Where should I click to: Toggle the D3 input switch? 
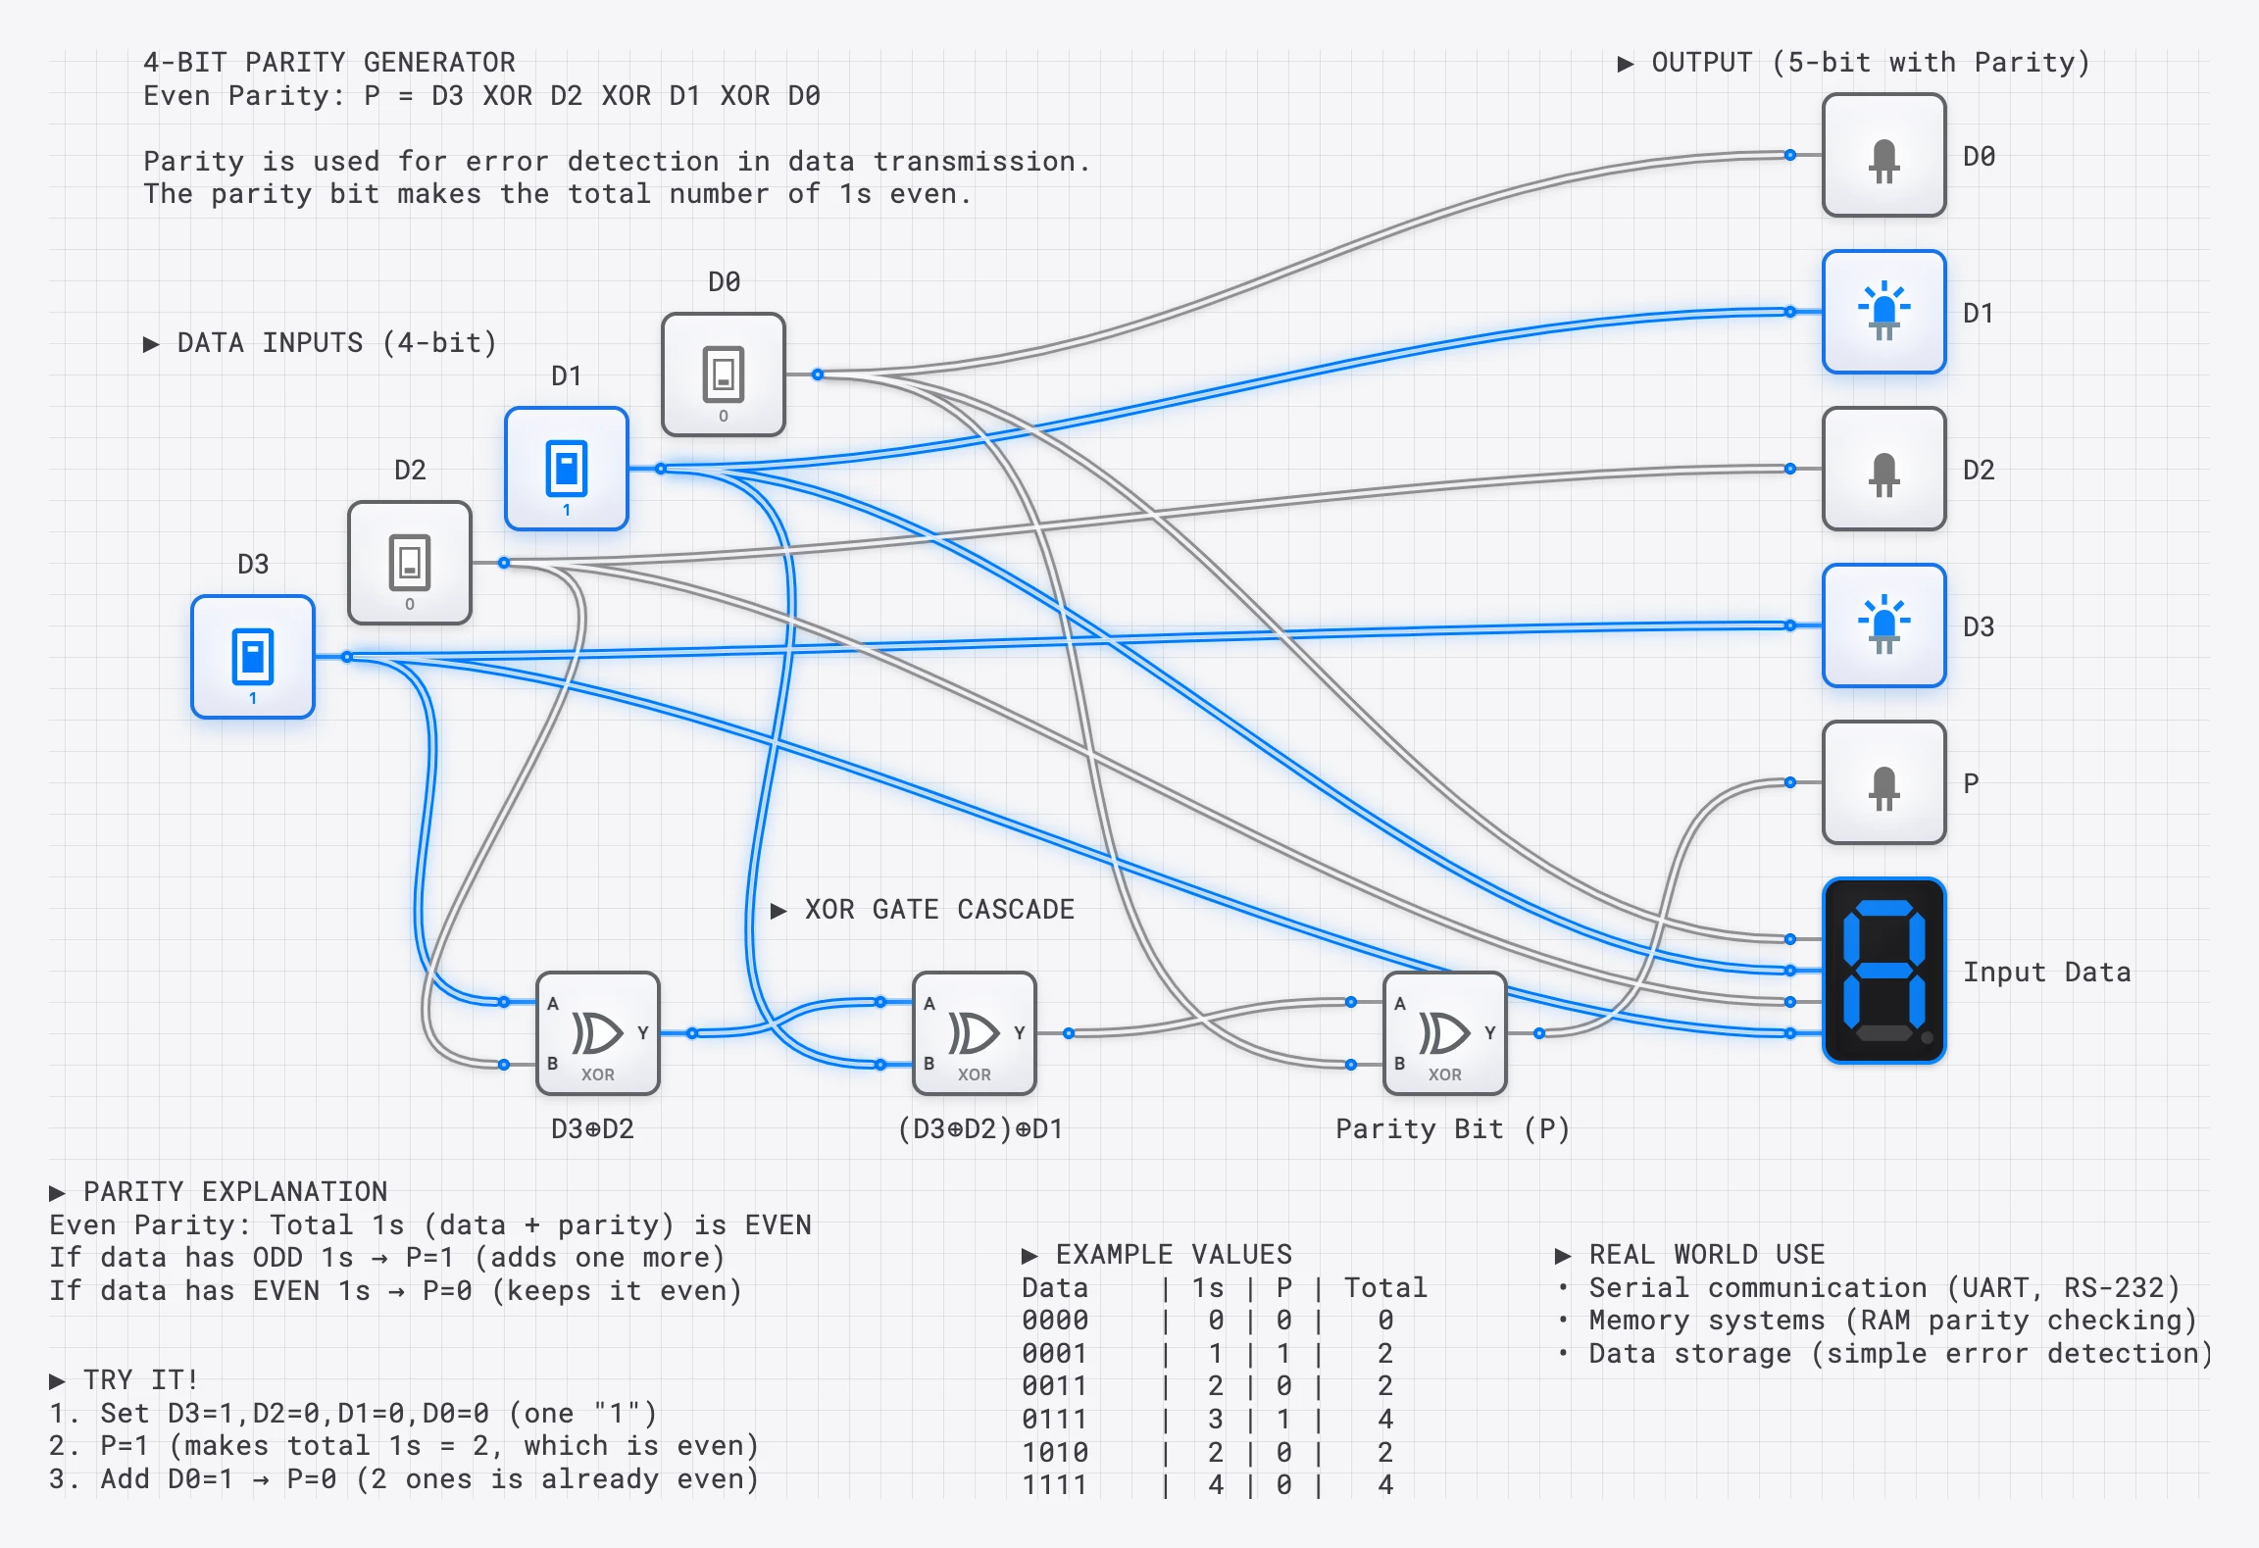(253, 657)
